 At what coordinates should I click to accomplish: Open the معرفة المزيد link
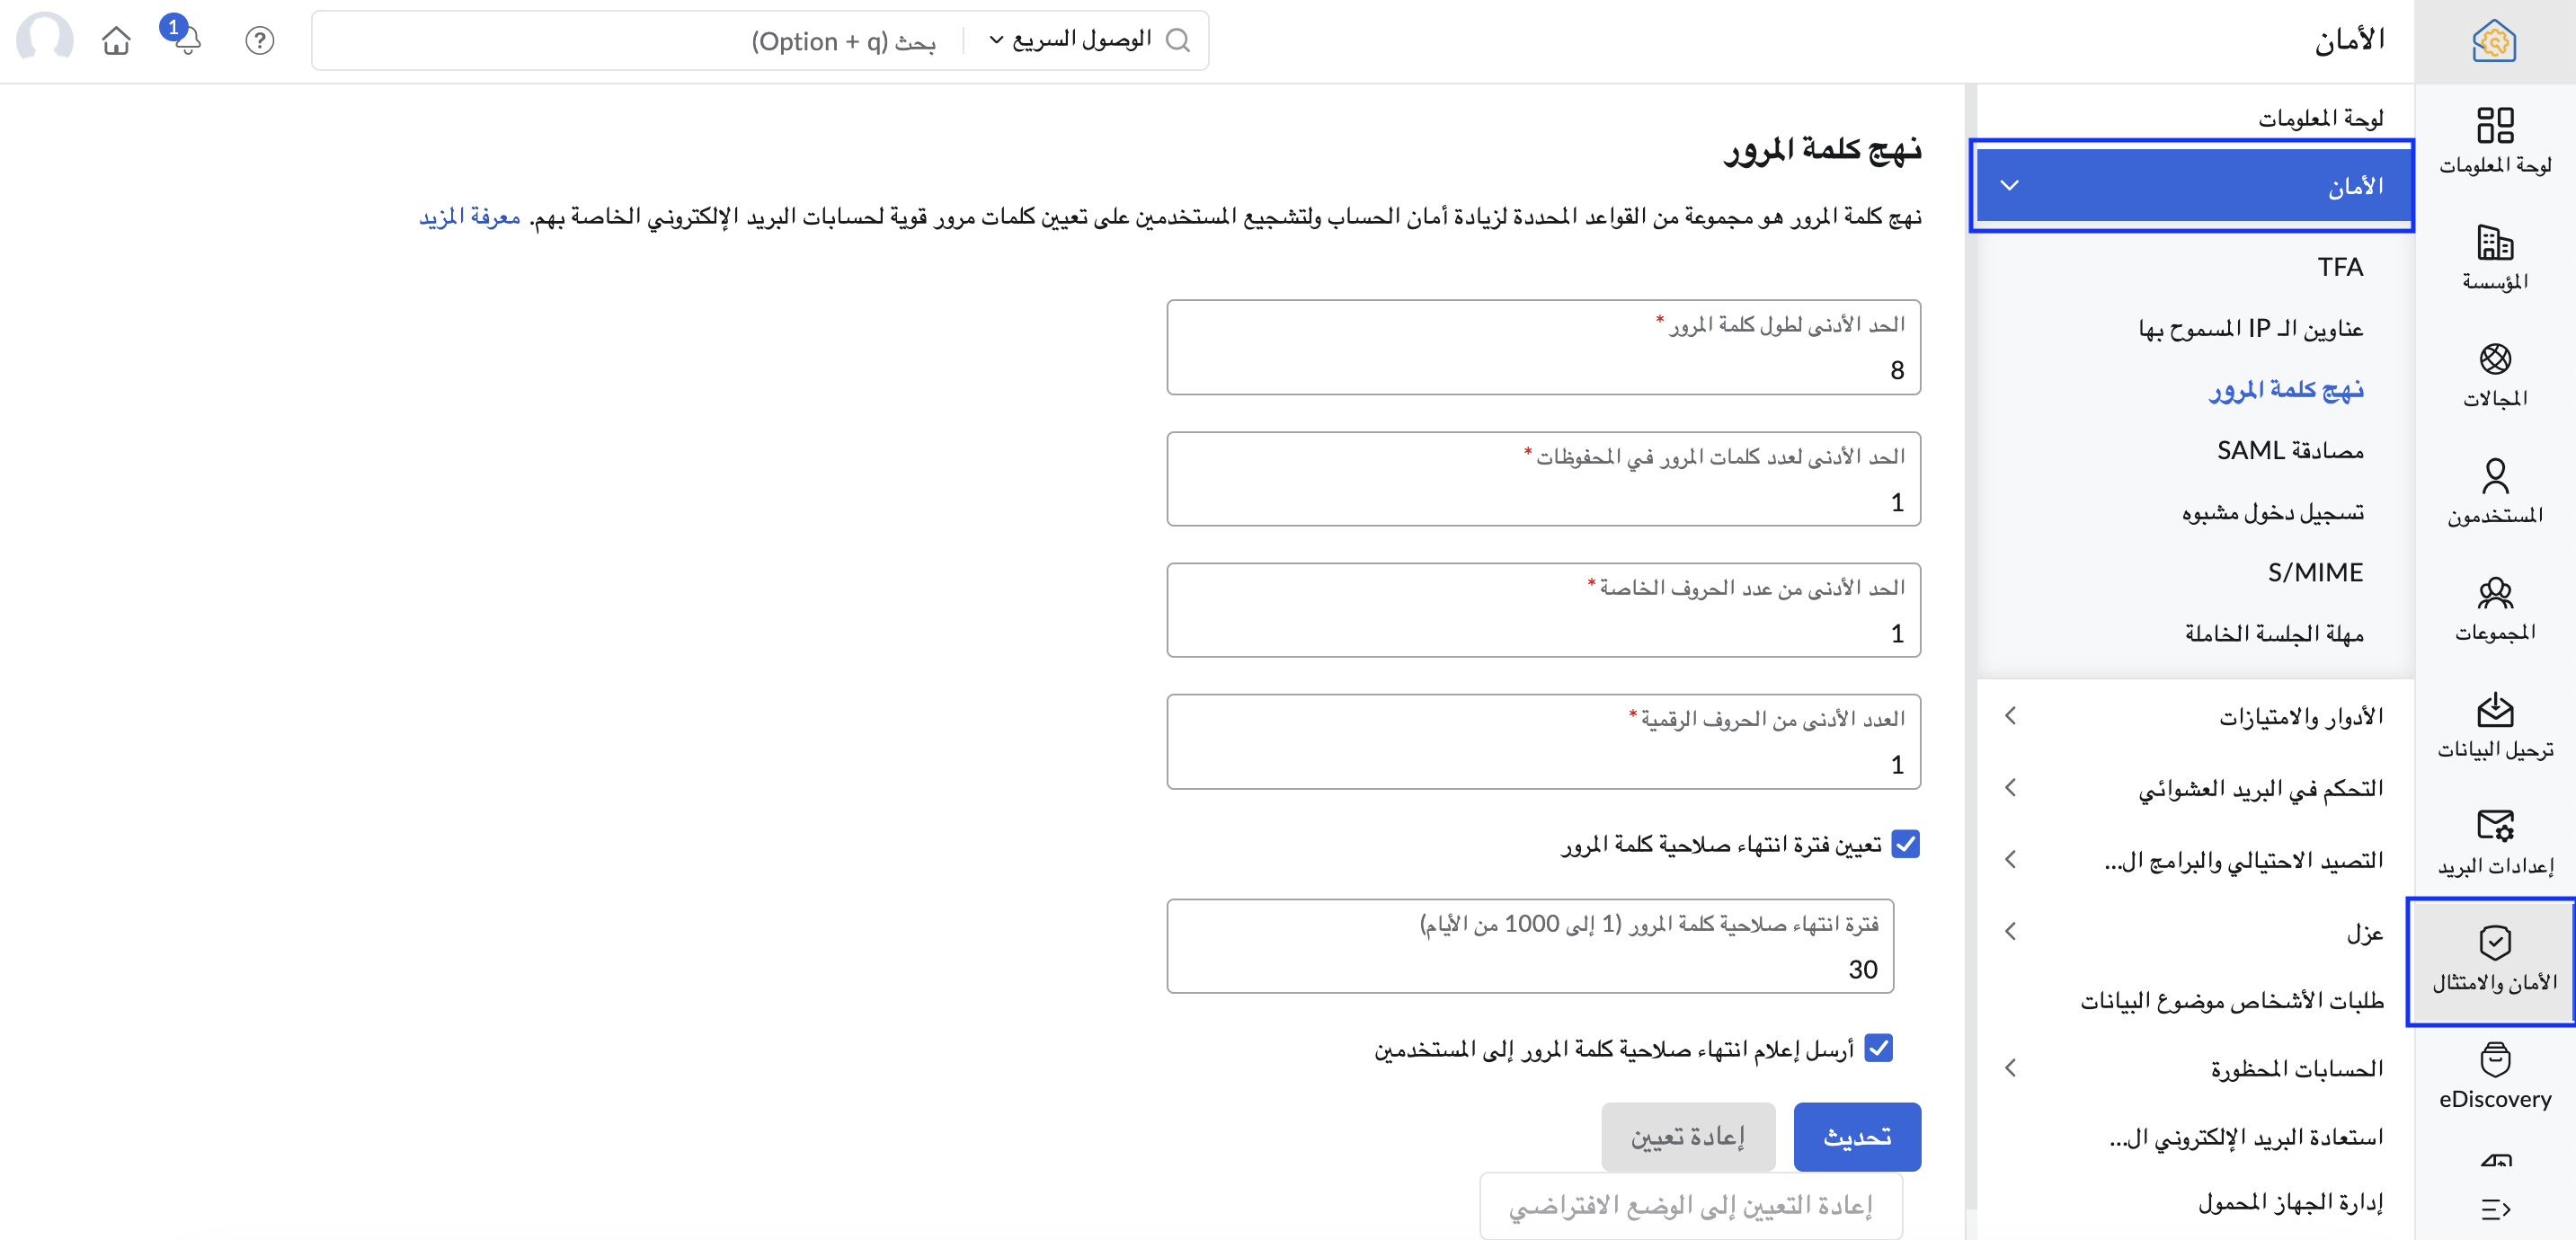point(466,219)
